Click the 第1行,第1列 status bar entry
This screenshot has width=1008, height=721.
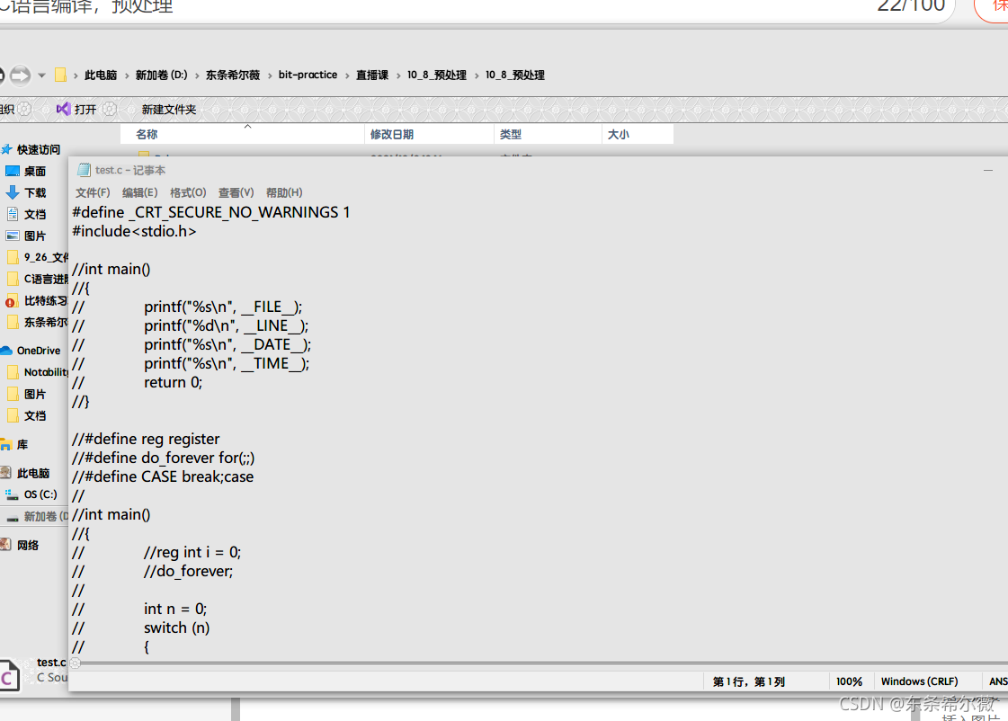748,681
